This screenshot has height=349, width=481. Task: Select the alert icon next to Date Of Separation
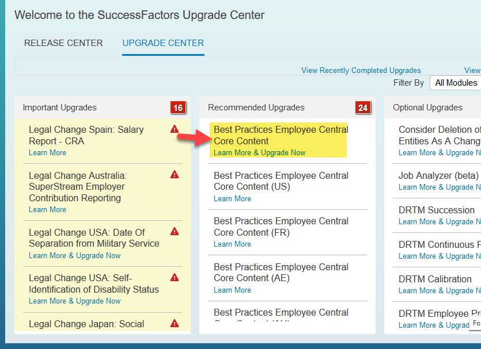pos(175,232)
